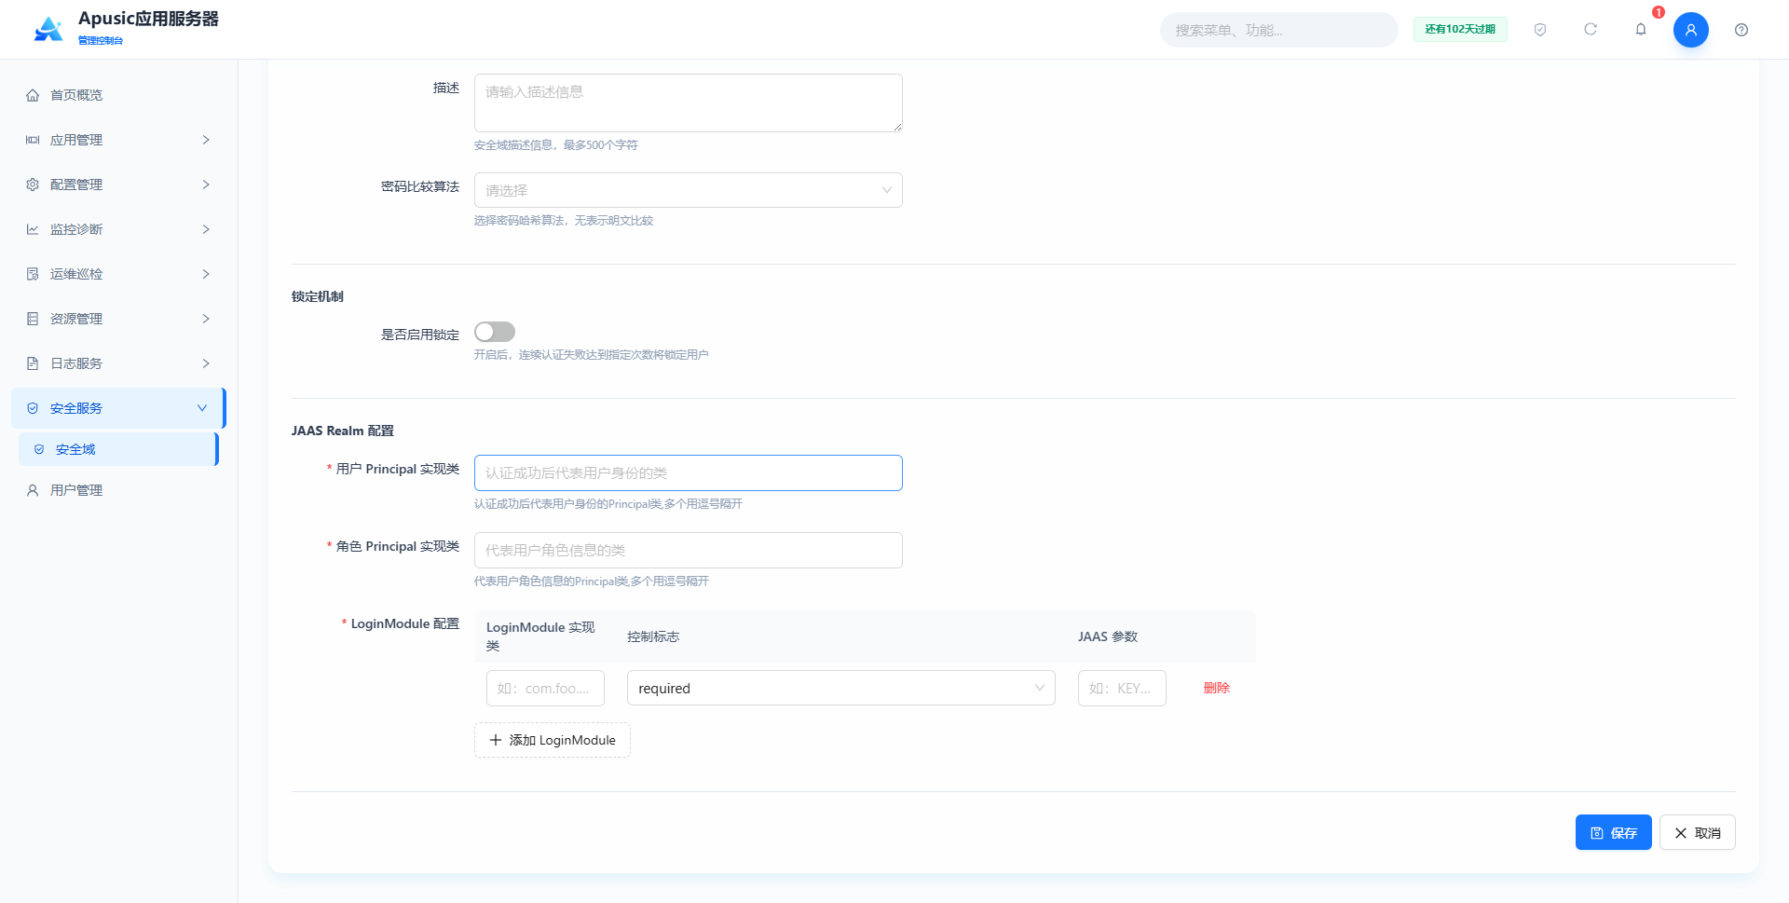1789x903 pixels.
Task: Open 日志服务 menu item
Action: pyautogui.click(x=118, y=363)
